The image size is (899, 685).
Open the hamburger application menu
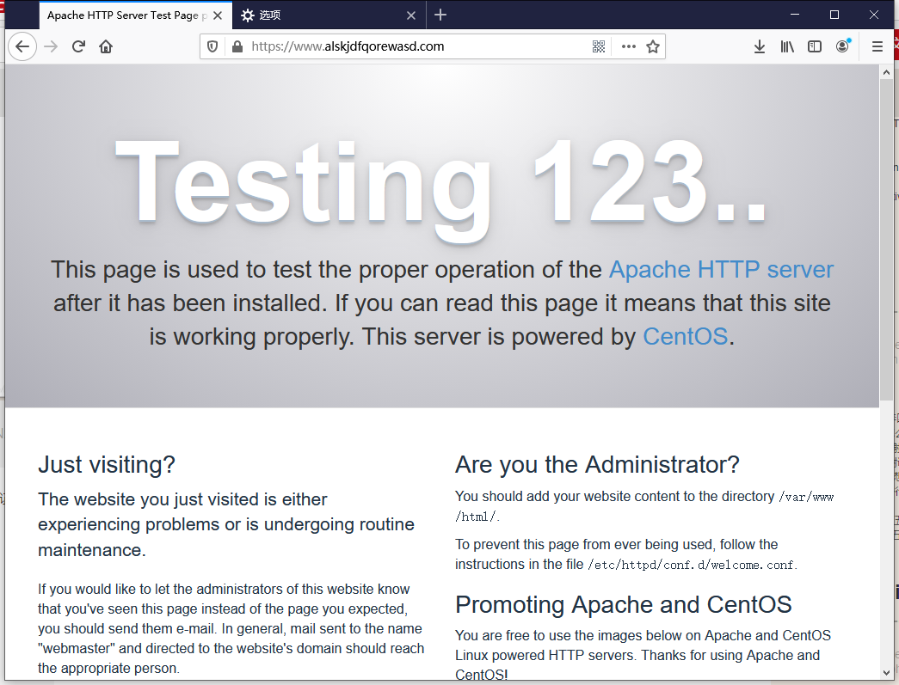(x=877, y=46)
